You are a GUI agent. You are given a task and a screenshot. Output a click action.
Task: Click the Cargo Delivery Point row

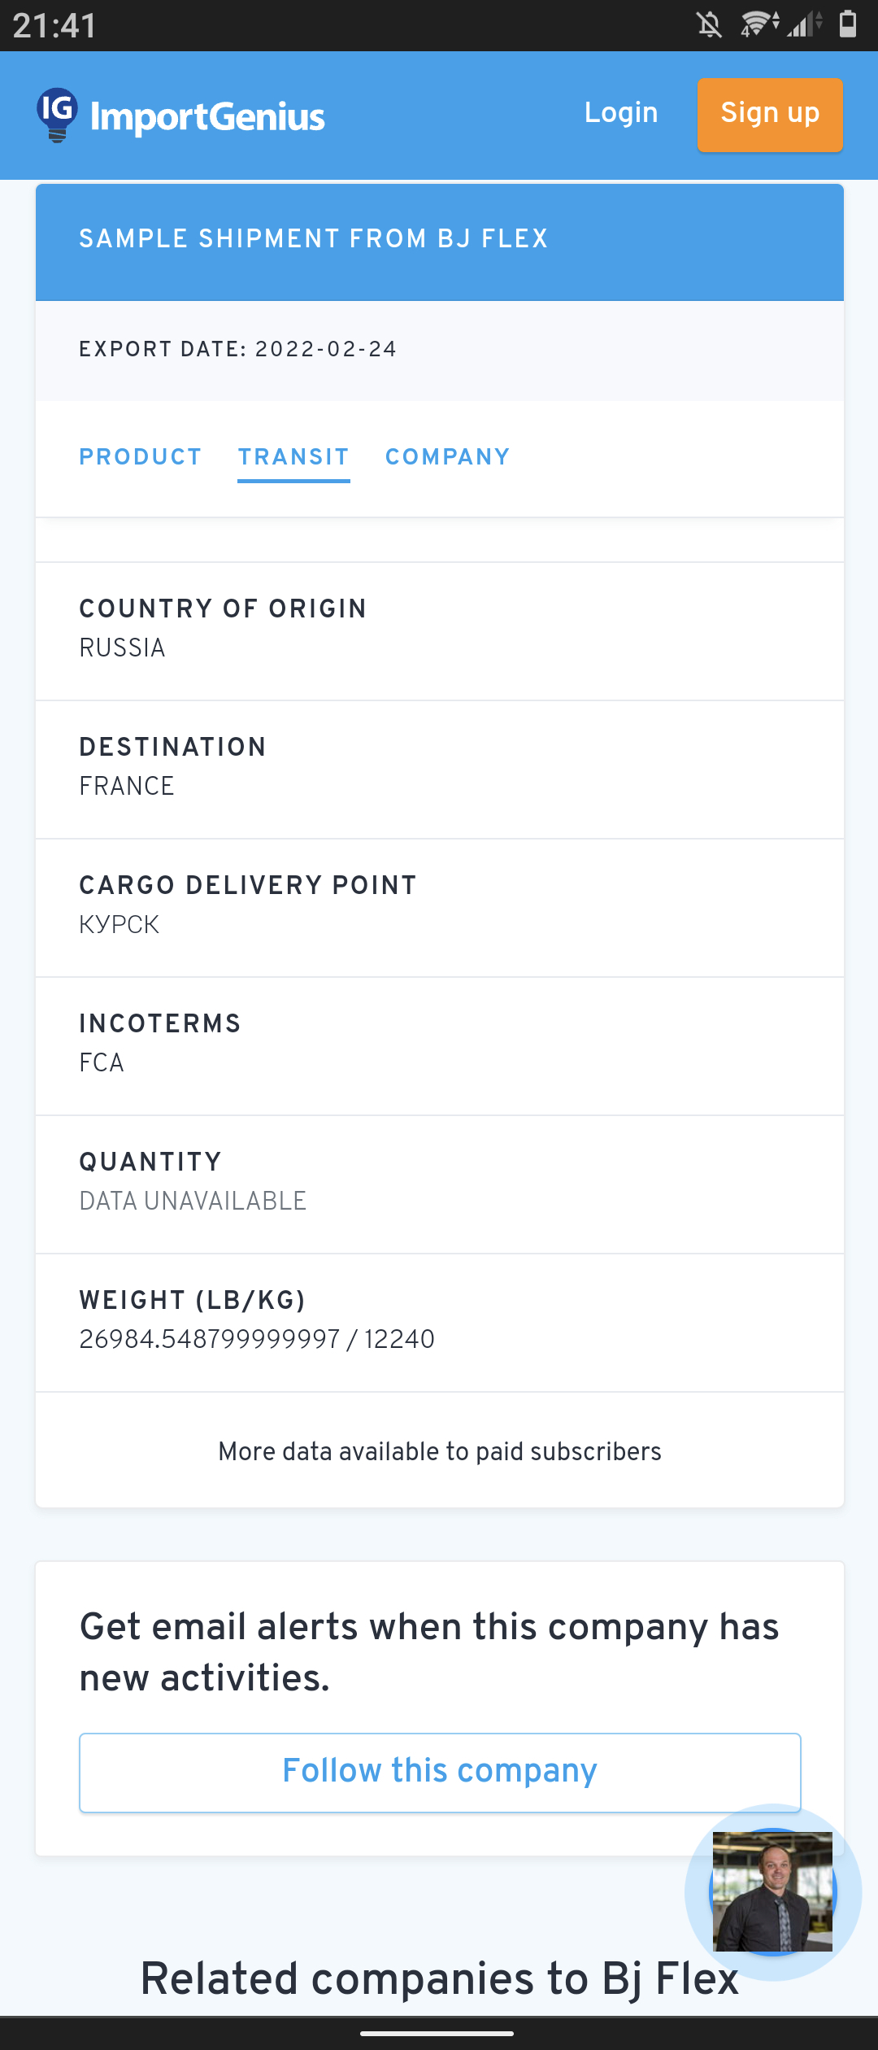coord(439,906)
